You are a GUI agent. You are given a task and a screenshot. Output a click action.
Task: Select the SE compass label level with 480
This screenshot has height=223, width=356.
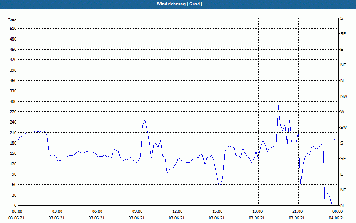(343, 34)
